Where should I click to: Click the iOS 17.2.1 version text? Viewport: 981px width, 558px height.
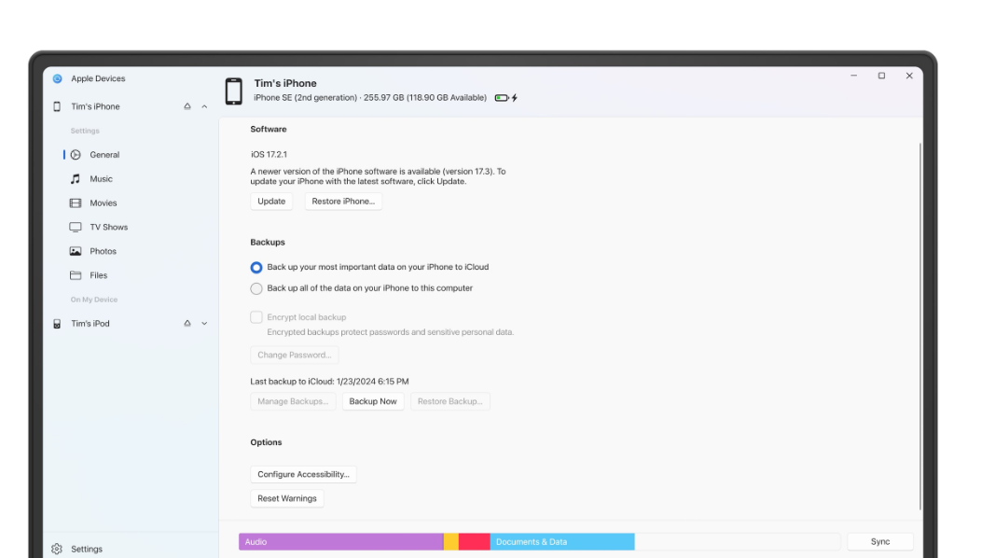click(269, 155)
